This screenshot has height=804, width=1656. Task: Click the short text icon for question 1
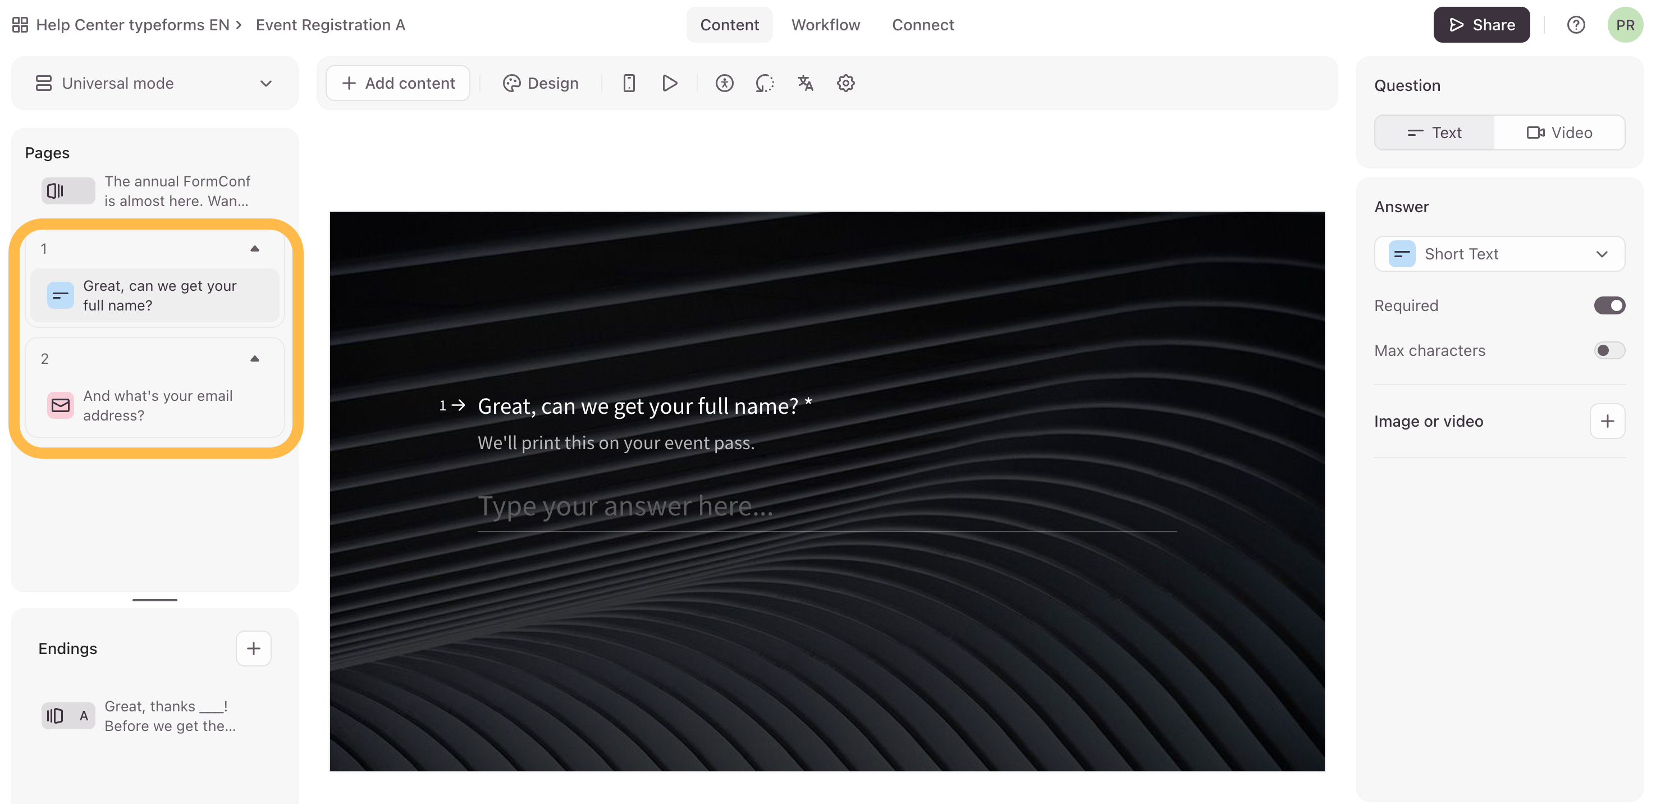pos(61,295)
